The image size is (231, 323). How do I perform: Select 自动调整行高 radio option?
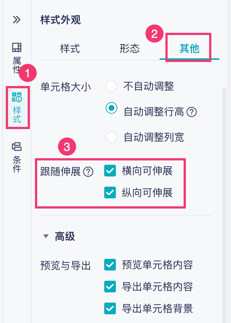click(x=111, y=108)
